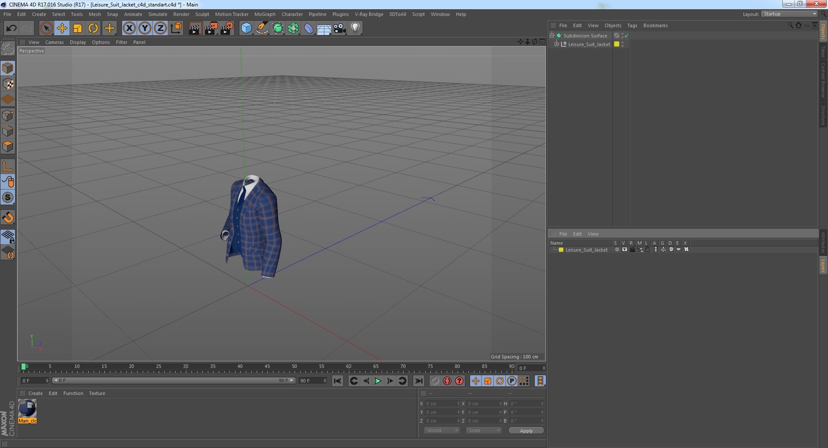Click the timeline range slider bar

click(173, 380)
